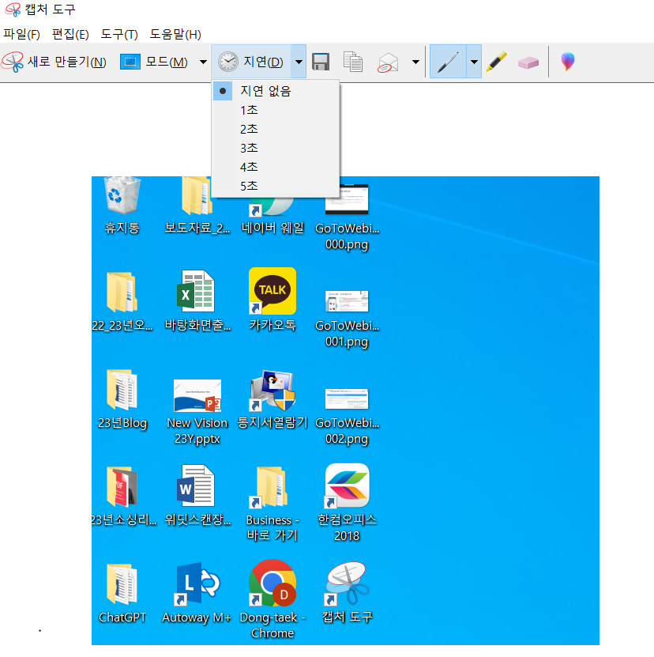
Task: Click the Paint 3D balloon icon
Action: coord(568,62)
